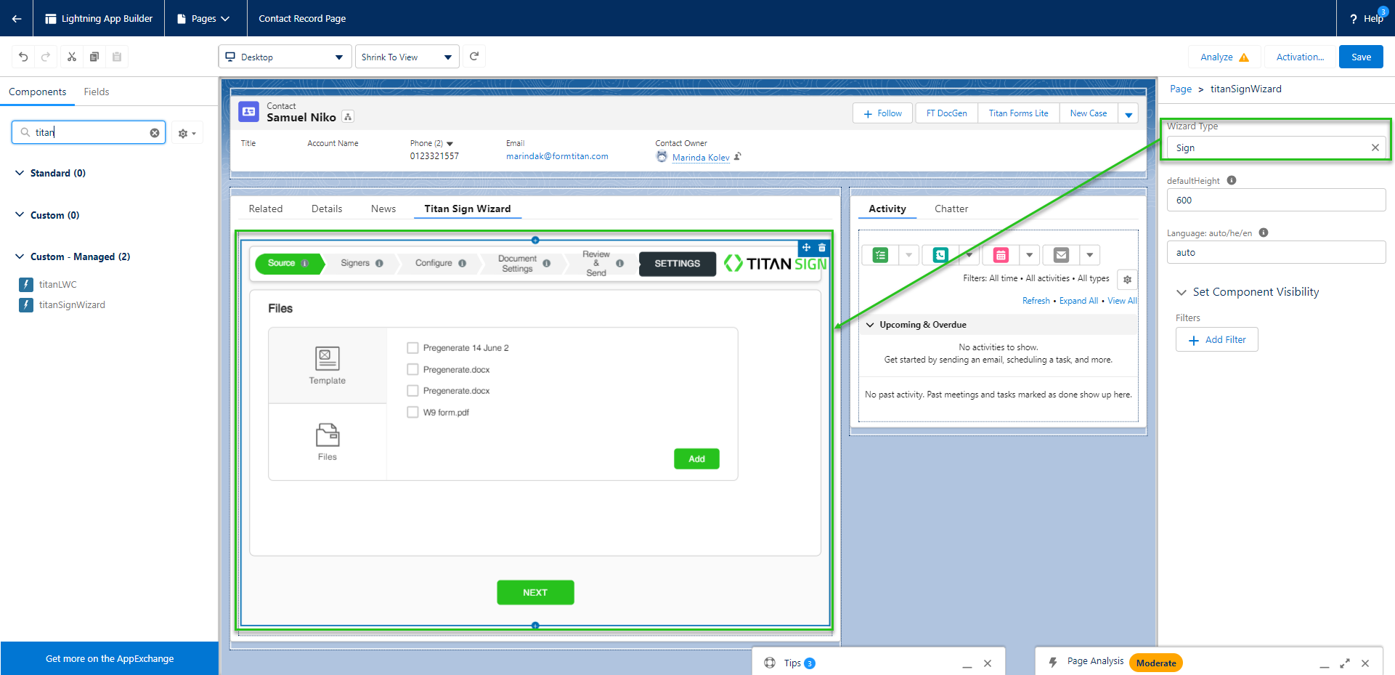The height and width of the screenshot is (675, 1395).
Task: Select the Signers wizard step
Action: point(361,263)
